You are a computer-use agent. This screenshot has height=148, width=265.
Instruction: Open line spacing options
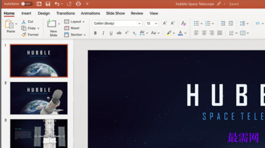pos(244,23)
